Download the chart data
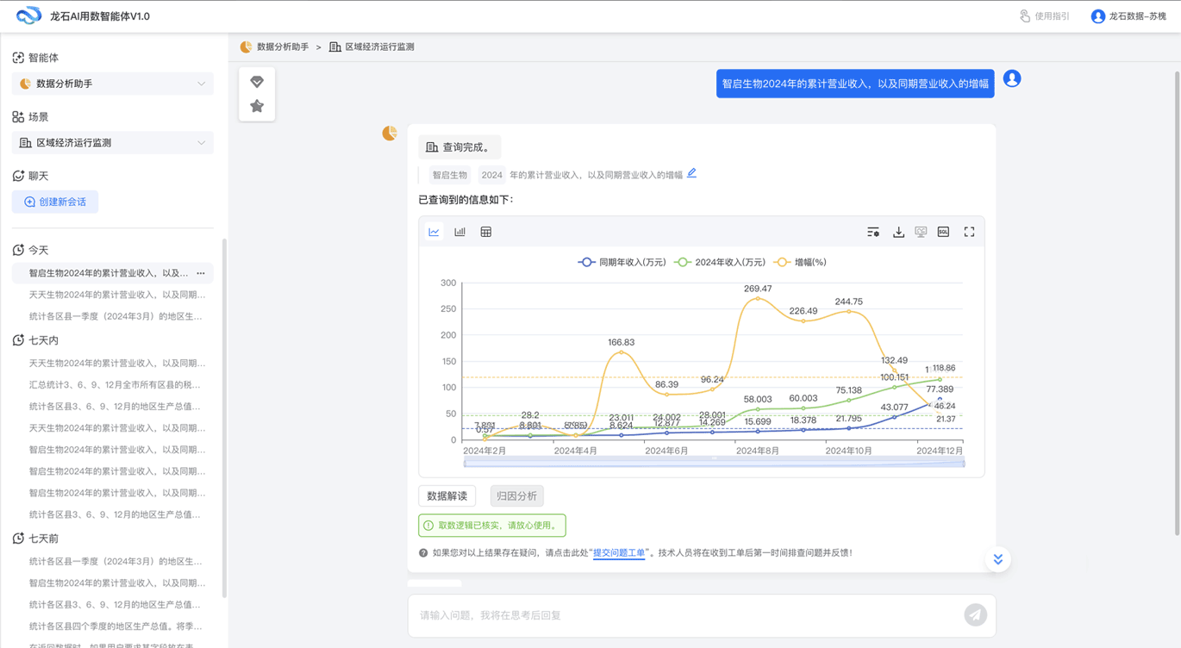The image size is (1181, 648). (x=898, y=232)
